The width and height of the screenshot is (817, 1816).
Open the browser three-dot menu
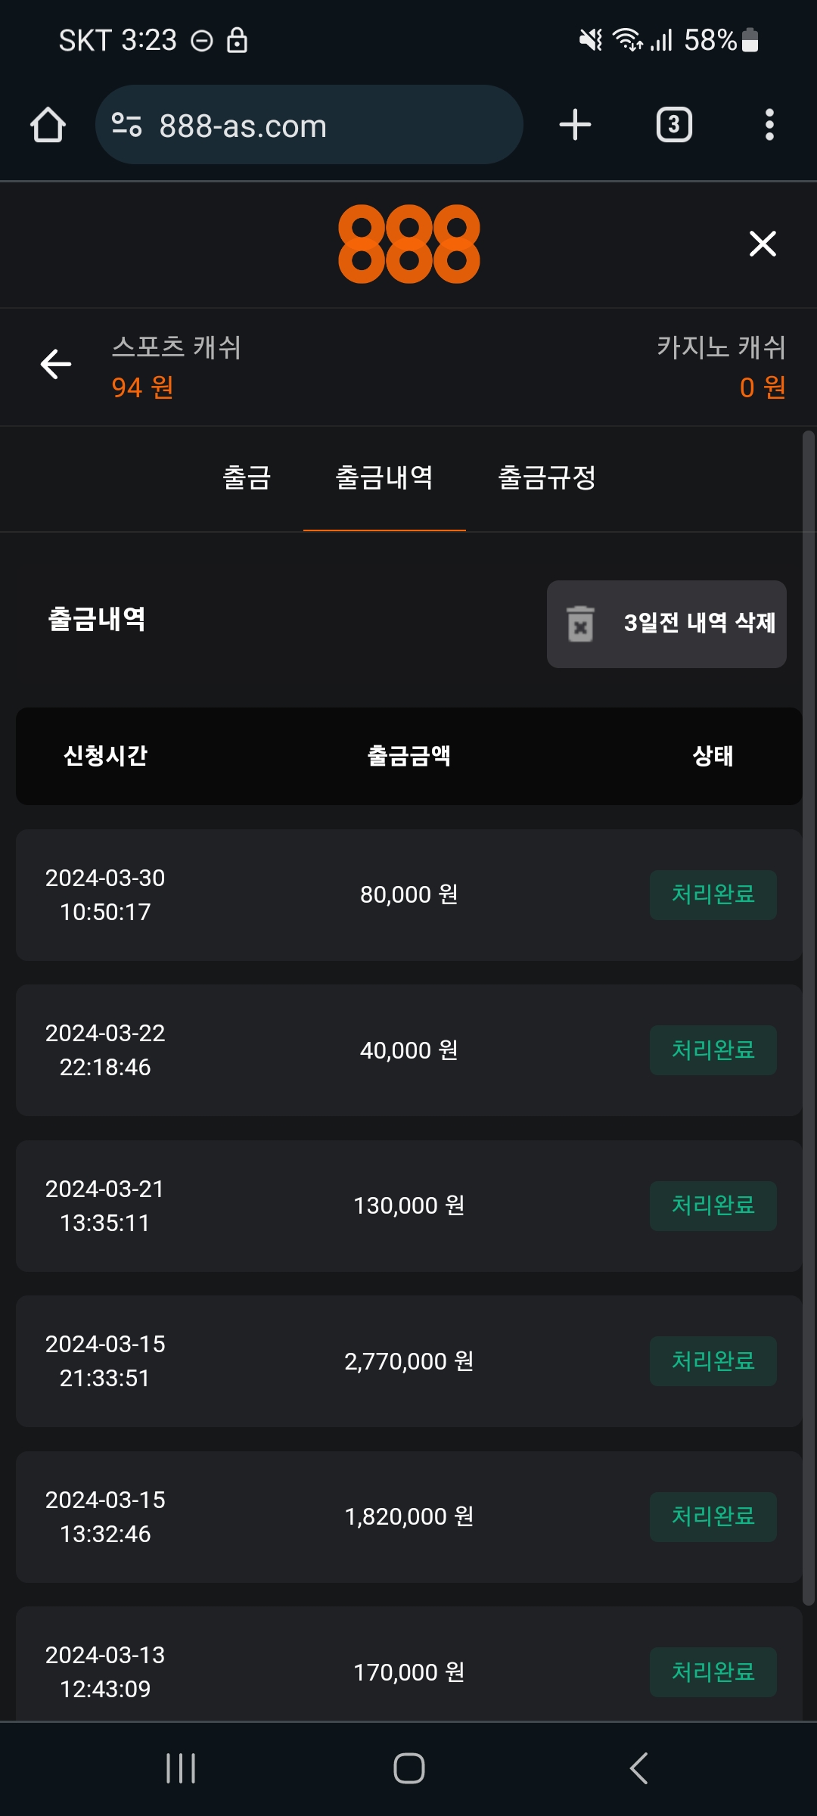pyautogui.click(x=769, y=125)
